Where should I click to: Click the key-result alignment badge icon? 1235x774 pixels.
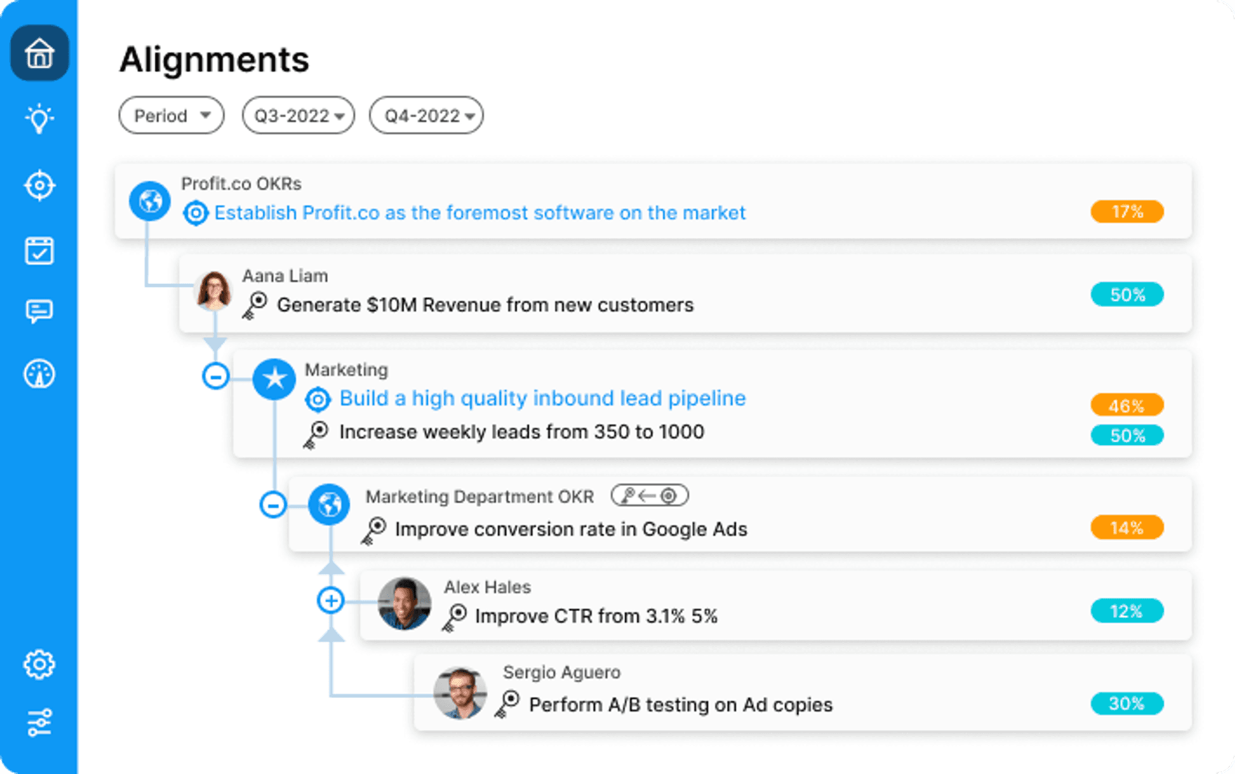[650, 496]
